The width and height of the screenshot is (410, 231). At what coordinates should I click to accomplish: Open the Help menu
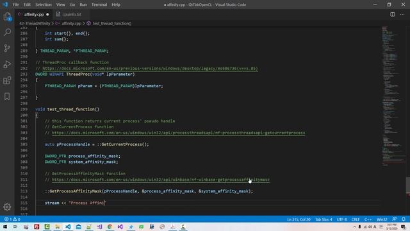coord(116,4)
